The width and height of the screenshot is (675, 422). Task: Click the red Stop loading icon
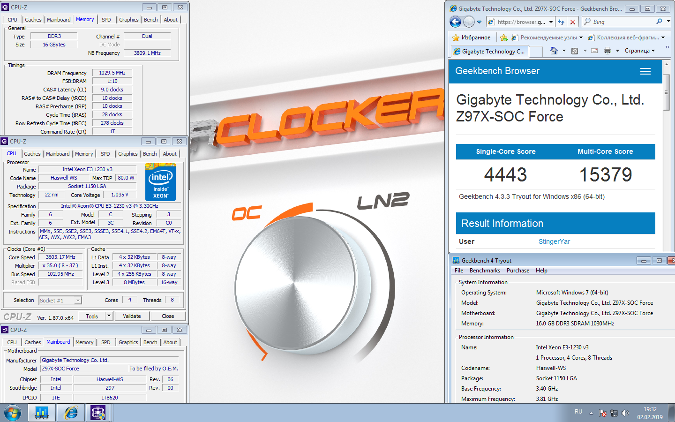pyautogui.click(x=573, y=22)
